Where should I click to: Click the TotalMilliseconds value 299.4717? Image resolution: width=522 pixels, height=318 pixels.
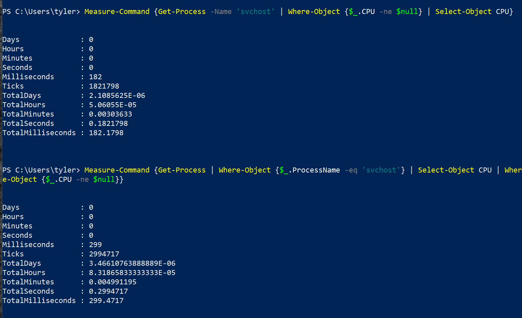tap(106, 301)
